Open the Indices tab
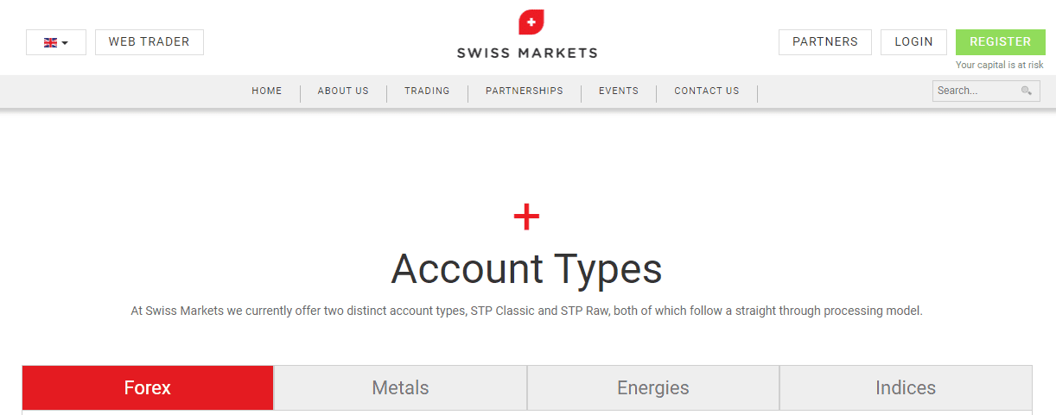This screenshot has height=415, width=1056. (906, 388)
